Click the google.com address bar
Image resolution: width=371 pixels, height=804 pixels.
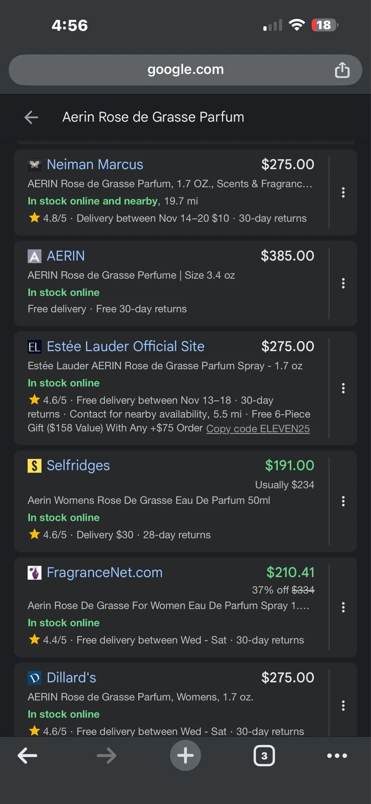tap(185, 70)
